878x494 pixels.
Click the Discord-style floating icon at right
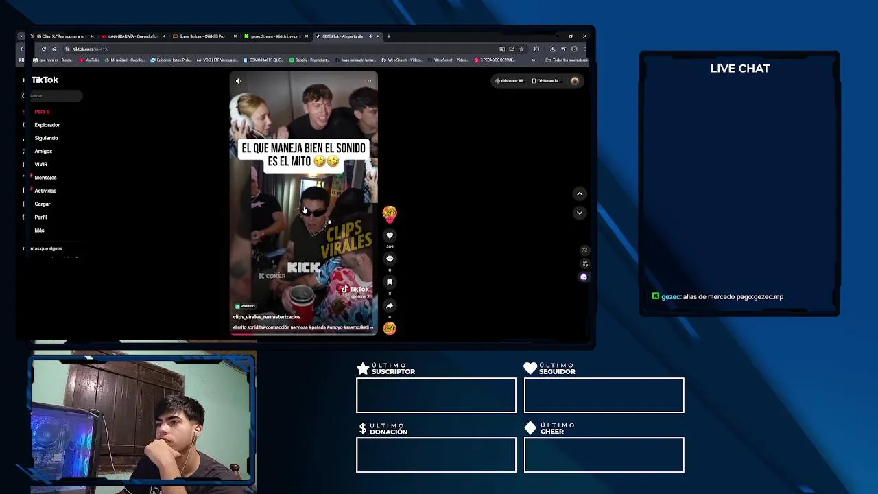click(x=584, y=277)
